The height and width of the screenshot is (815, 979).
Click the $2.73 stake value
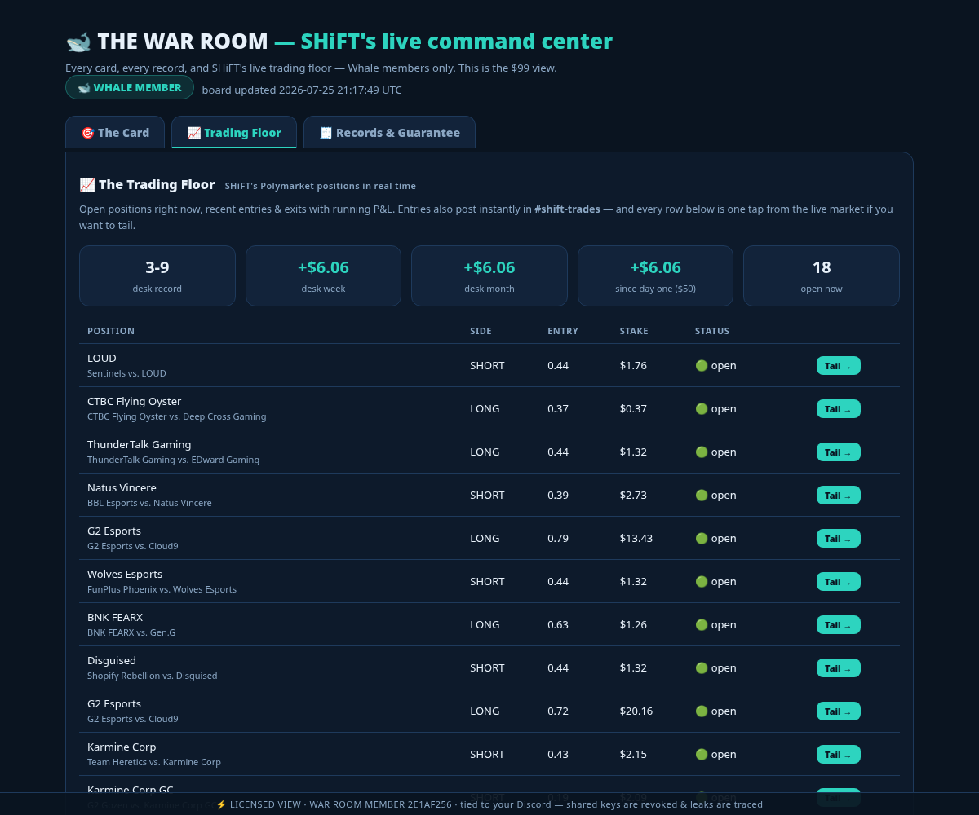[x=633, y=495]
